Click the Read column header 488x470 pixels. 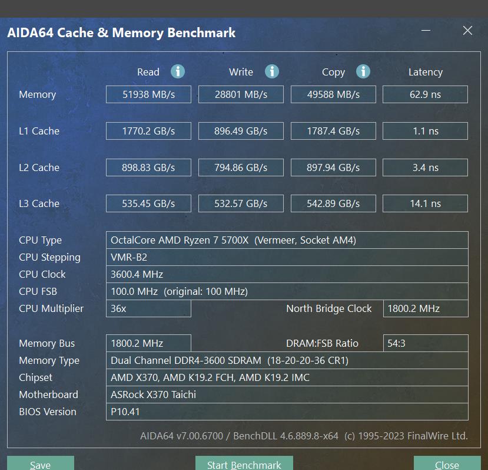click(x=148, y=72)
